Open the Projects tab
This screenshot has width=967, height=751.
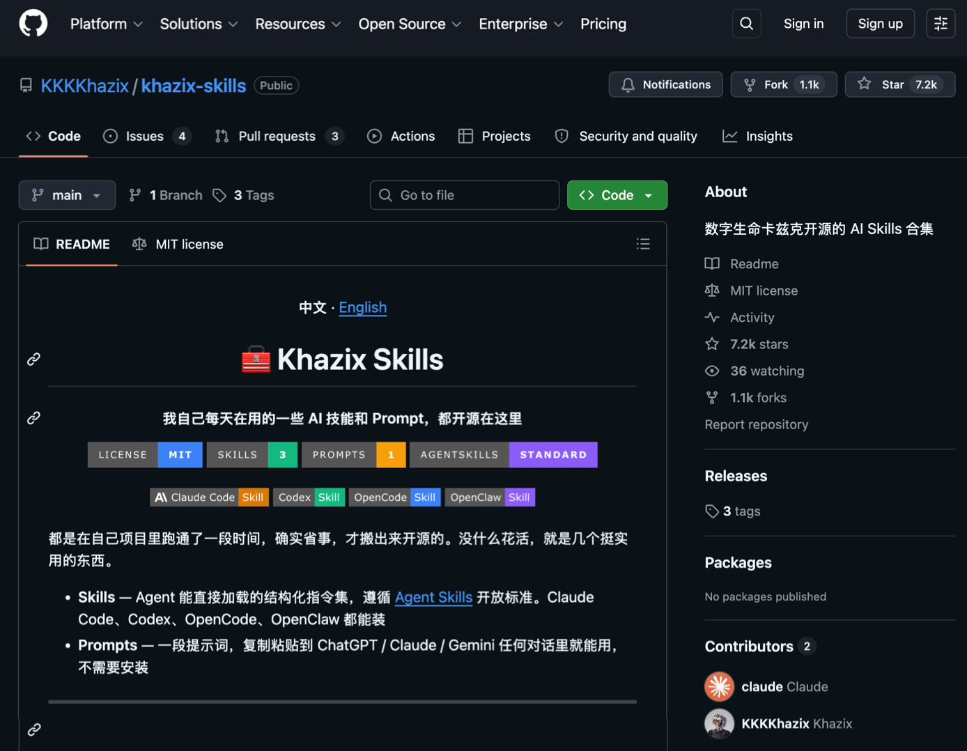495,137
